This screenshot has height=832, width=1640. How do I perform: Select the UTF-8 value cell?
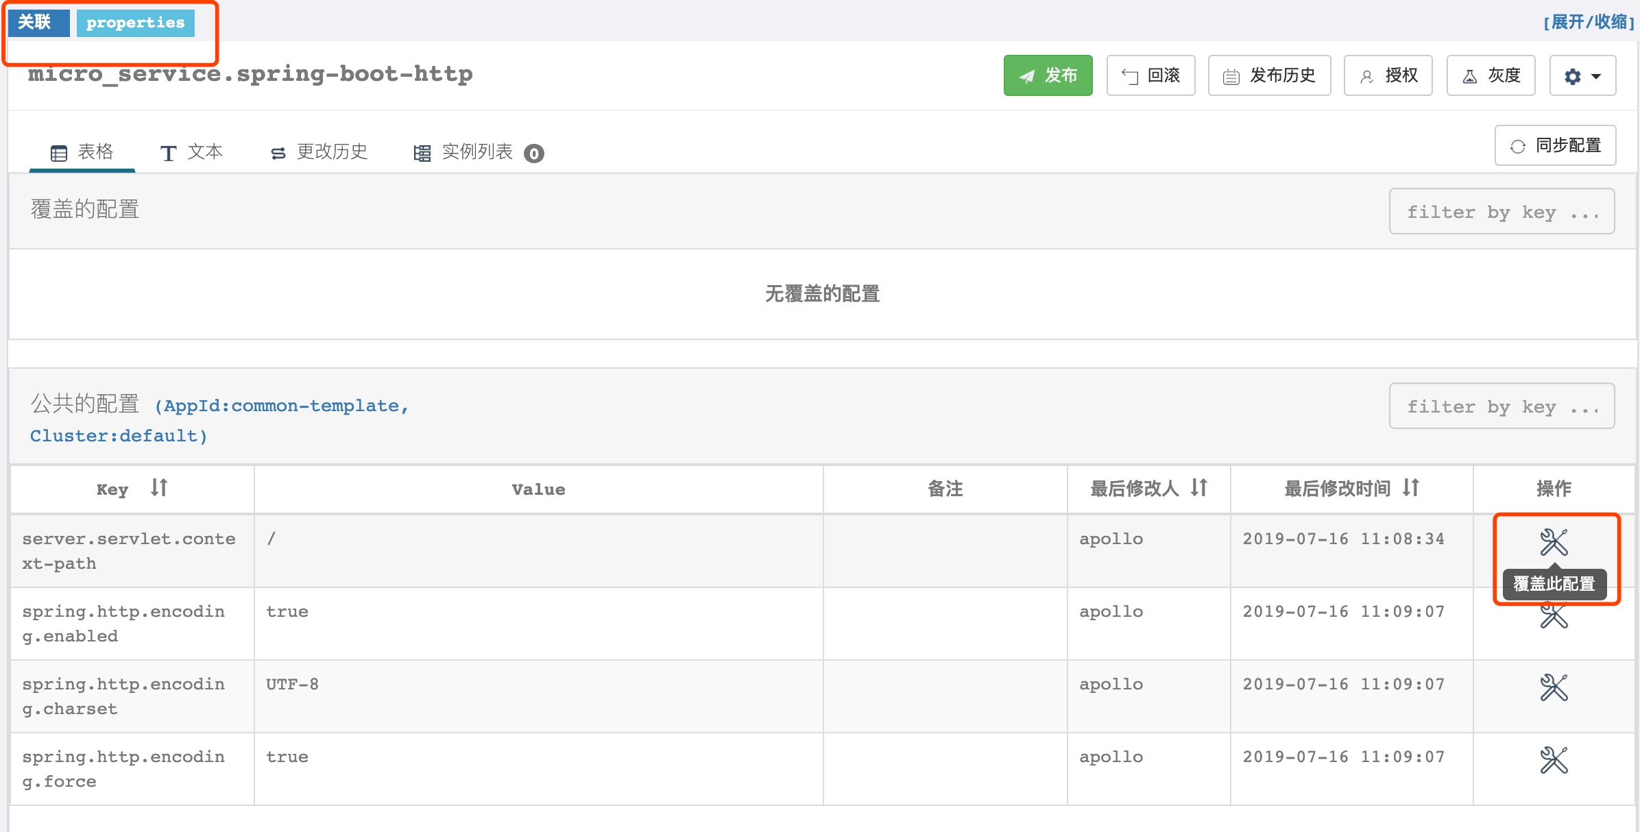click(539, 696)
